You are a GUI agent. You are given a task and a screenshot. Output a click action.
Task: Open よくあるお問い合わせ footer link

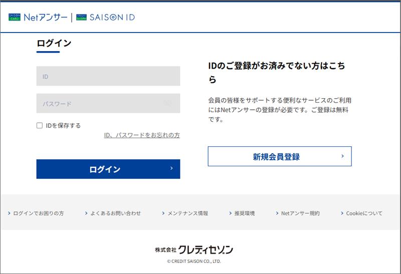click(113, 213)
